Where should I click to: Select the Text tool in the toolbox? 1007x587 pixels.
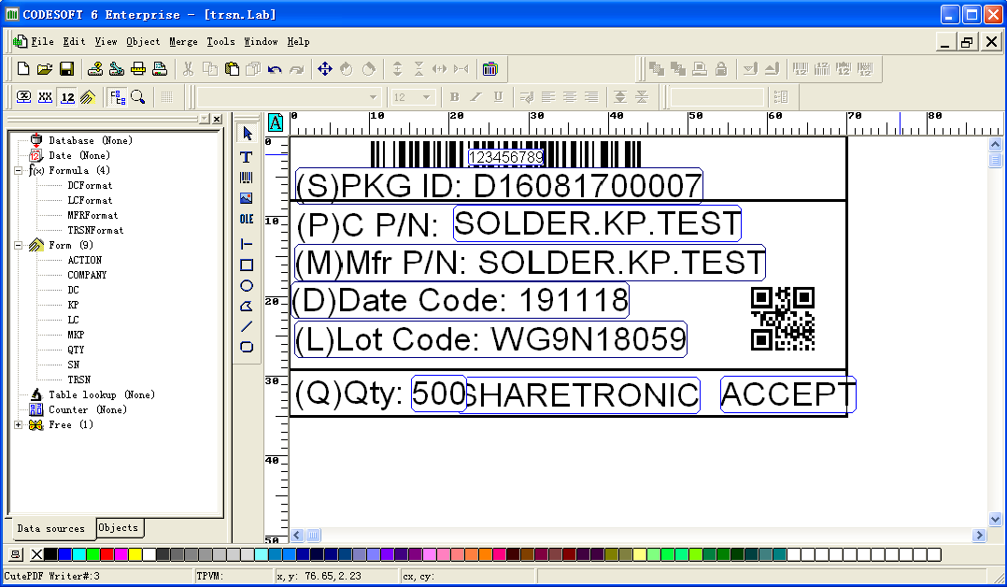(x=247, y=156)
